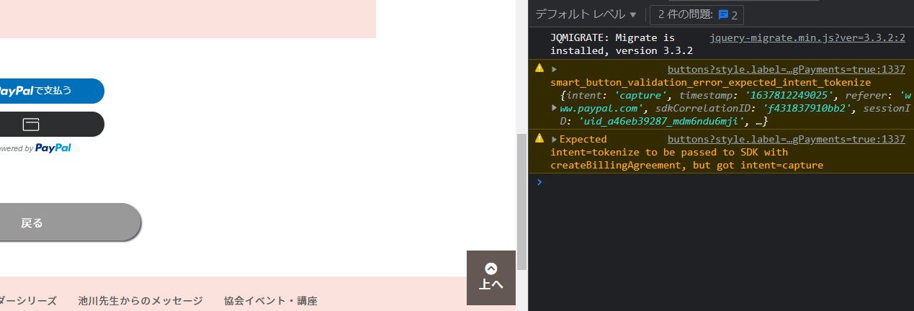Viewport: 914px width, 311px height.
Task: Open 協会イベント・講座 footer link
Action: [271, 301]
